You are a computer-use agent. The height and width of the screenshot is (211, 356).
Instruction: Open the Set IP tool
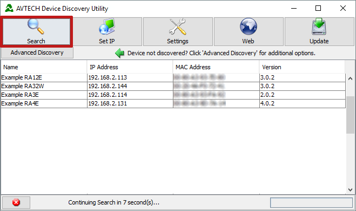tap(107, 31)
